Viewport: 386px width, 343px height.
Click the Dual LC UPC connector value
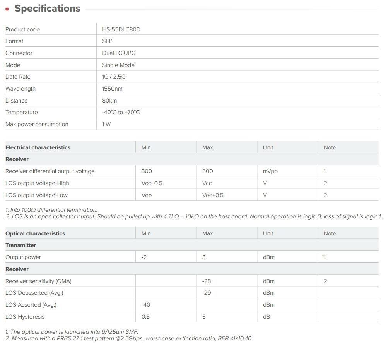point(119,53)
